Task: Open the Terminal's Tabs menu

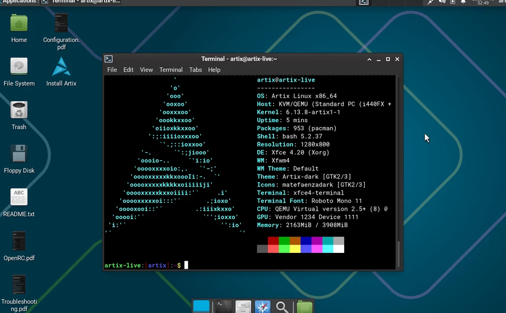Action: point(196,70)
